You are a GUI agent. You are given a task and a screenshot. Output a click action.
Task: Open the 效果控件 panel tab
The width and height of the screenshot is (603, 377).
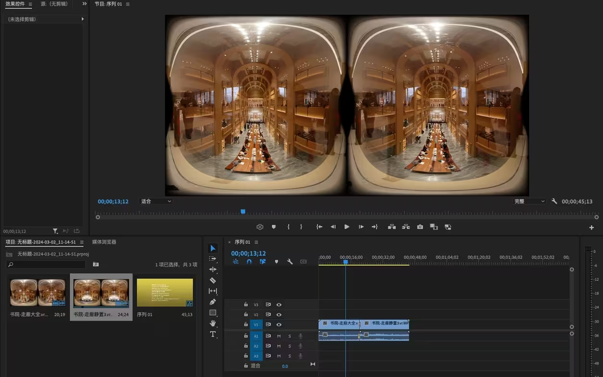(15, 4)
